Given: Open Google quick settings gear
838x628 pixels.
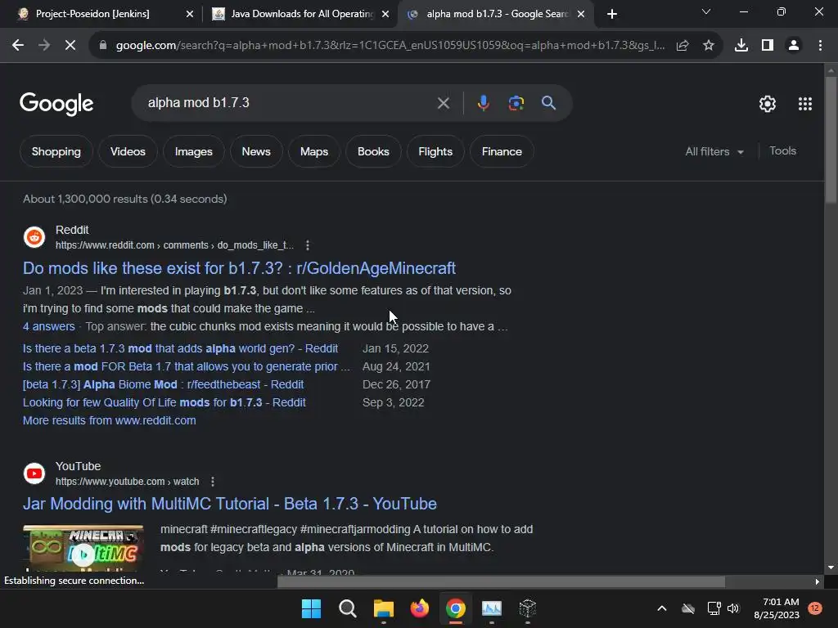Looking at the screenshot, I should [768, 104].
